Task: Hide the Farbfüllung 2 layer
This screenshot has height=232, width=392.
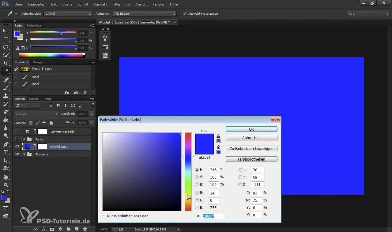Action: click(x=17, y=147)
